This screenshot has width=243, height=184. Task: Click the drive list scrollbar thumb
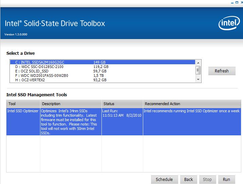pyautogui.click(x=198, y=70)
